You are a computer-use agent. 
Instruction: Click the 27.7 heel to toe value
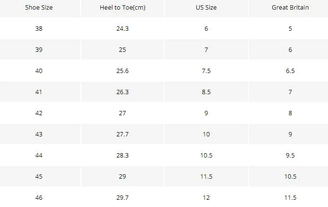click(x=122, y=134)
